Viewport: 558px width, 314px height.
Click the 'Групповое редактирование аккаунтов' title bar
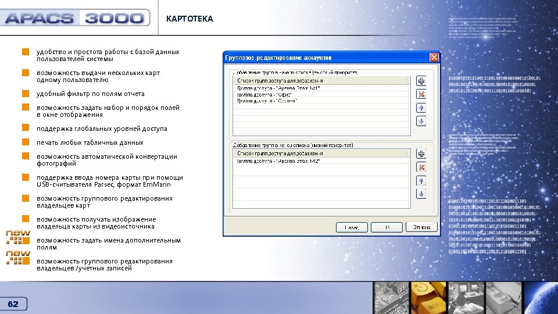(x=325, y=58)
